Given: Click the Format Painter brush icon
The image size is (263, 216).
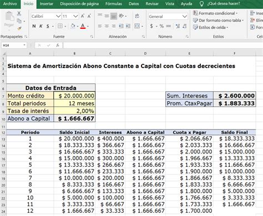Looking at the screenshot, I should coord(19,28).
